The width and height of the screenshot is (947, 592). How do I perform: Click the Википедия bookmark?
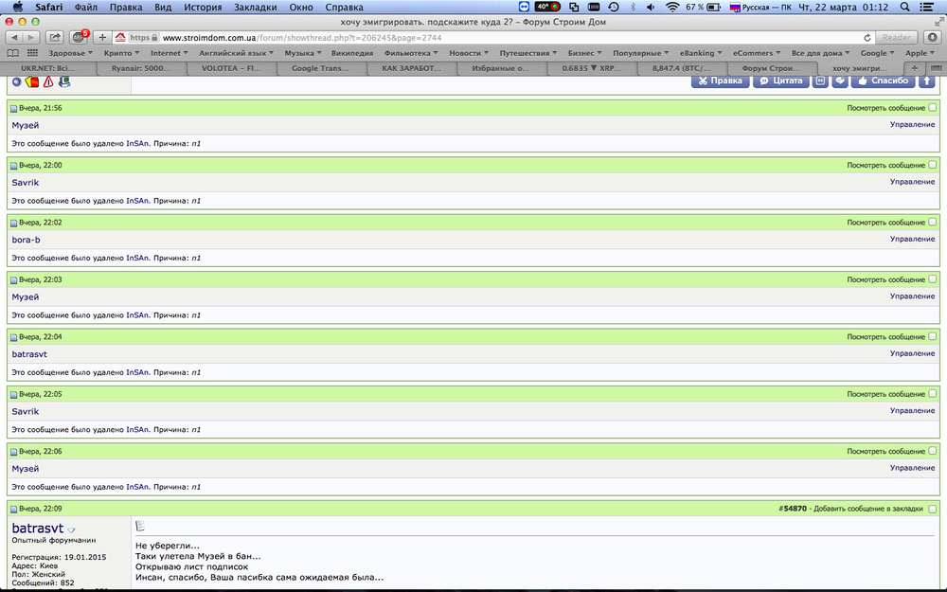click(x=352, y=53)
